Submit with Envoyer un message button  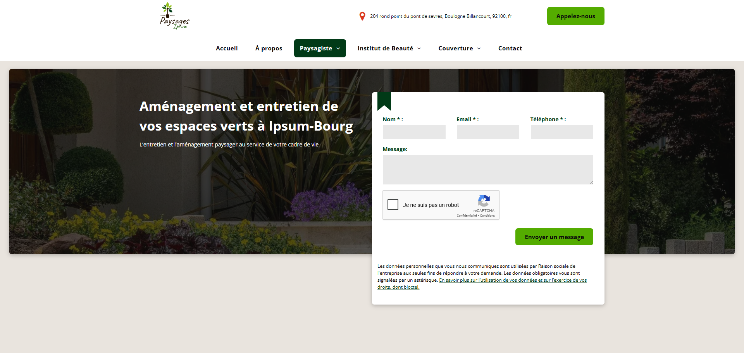click(554, 237)
